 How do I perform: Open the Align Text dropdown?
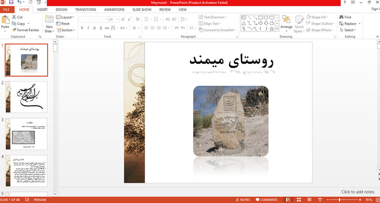[210, 24]
